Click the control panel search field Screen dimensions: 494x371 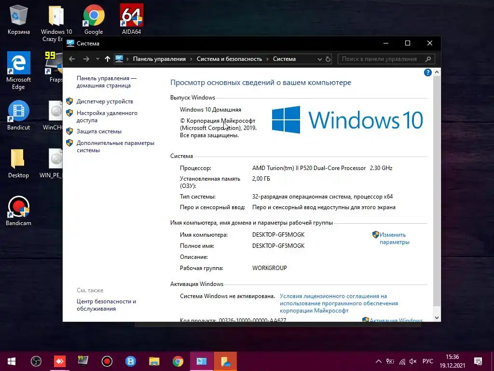pyautogui.click(x=386, y=59)
